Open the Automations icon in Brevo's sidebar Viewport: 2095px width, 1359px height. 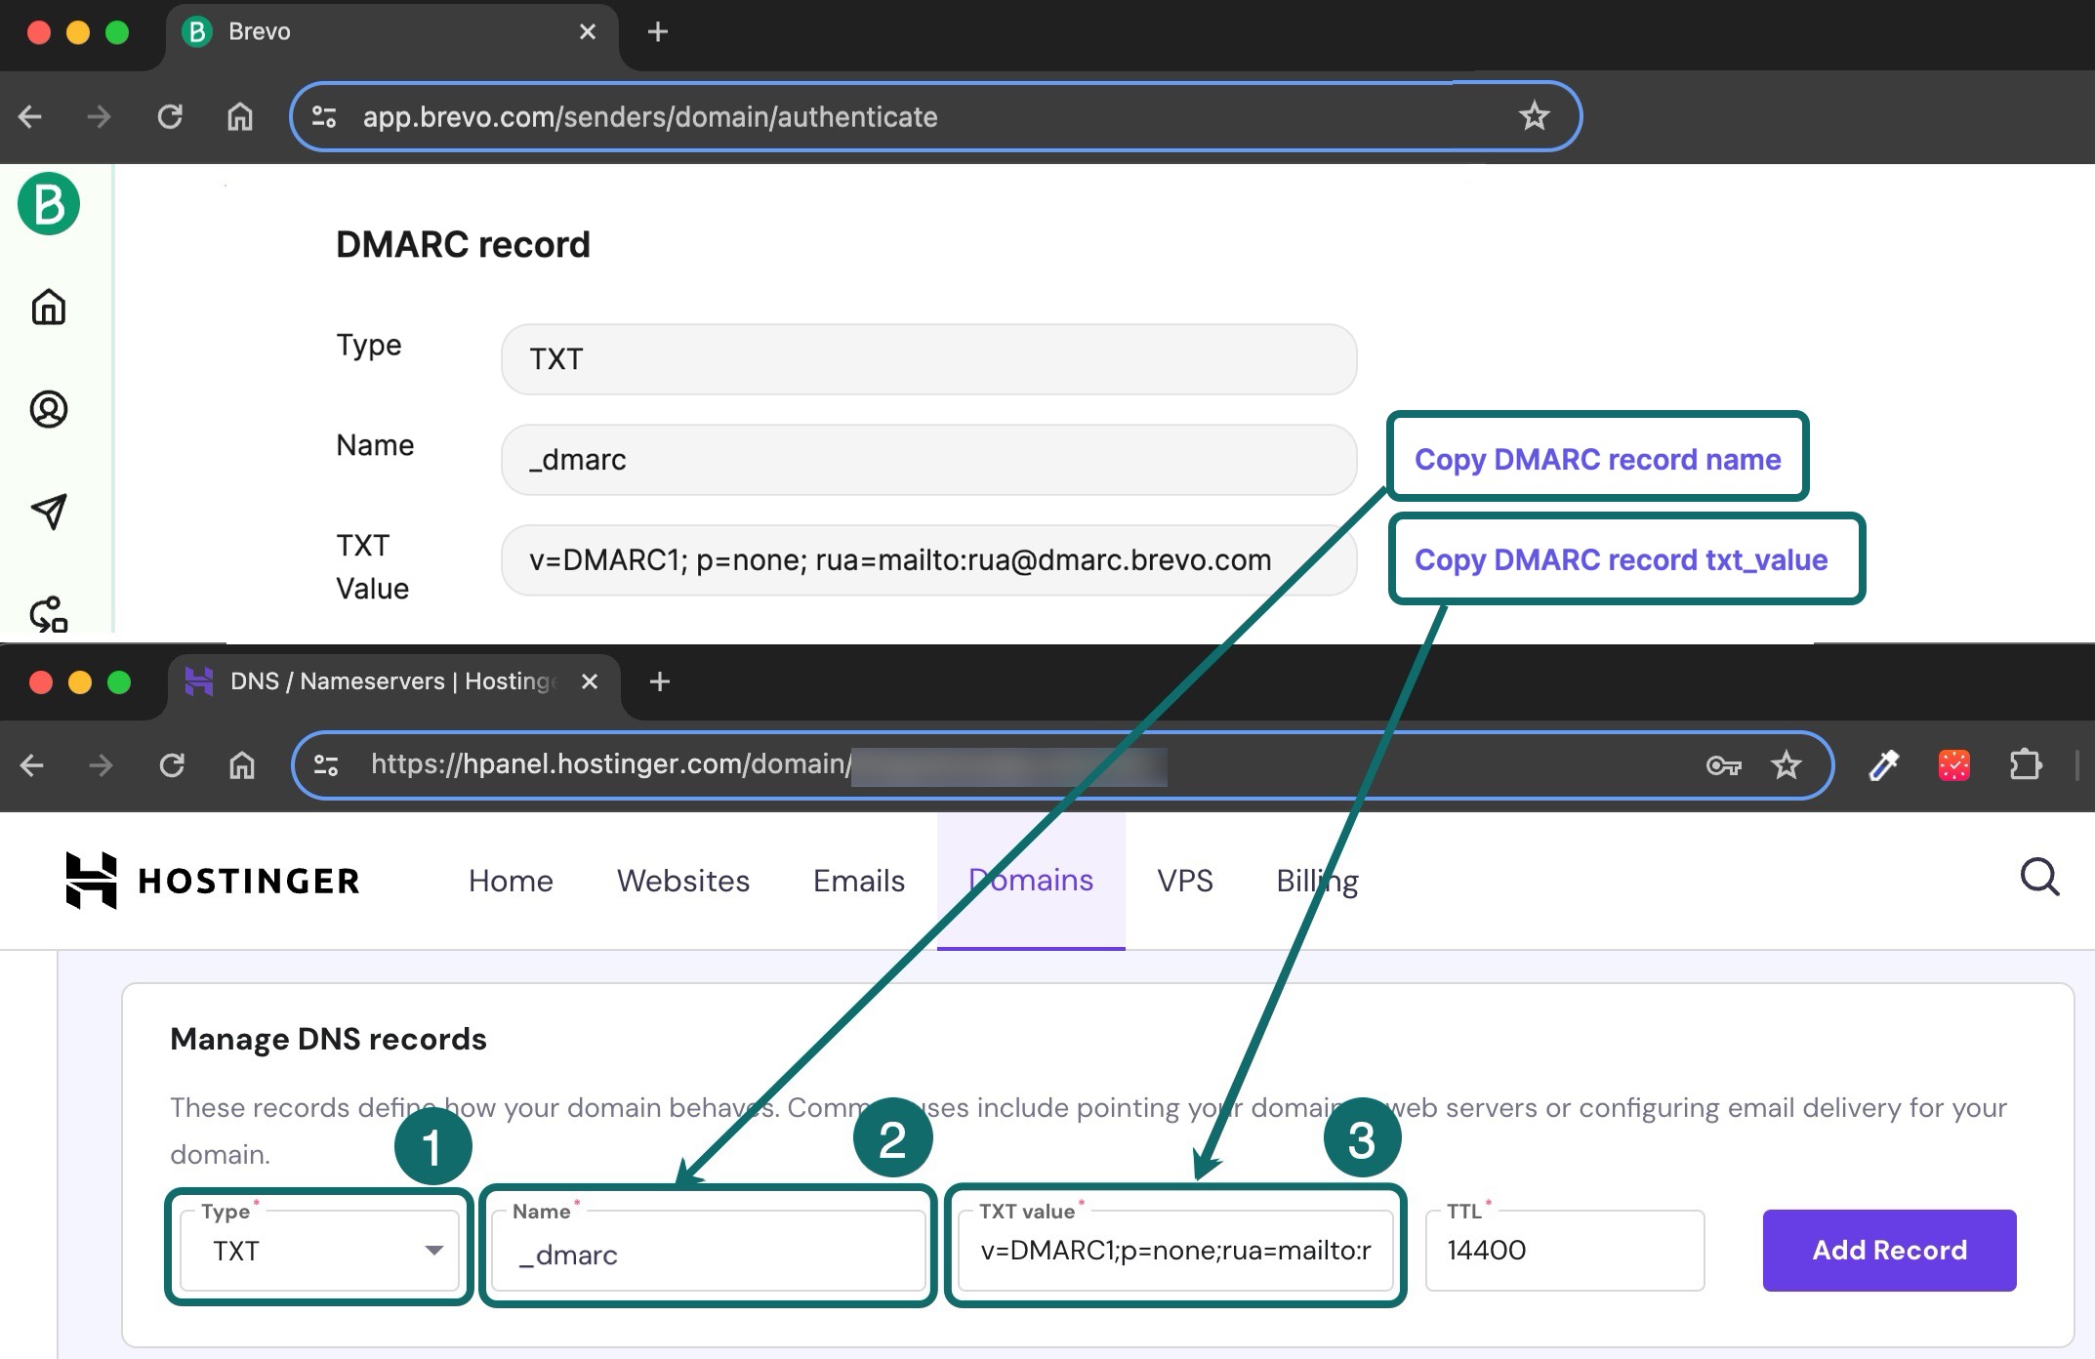pos(49,614)
